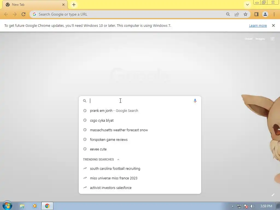Screen dimensions: 280x210
Task: Open the Learn more link
Action: coord(258,25)
